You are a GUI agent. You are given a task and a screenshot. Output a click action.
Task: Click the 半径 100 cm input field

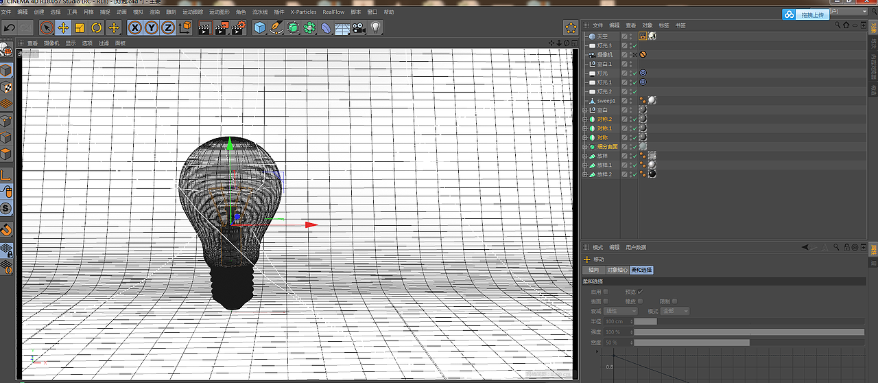click(x=618, y=321)
